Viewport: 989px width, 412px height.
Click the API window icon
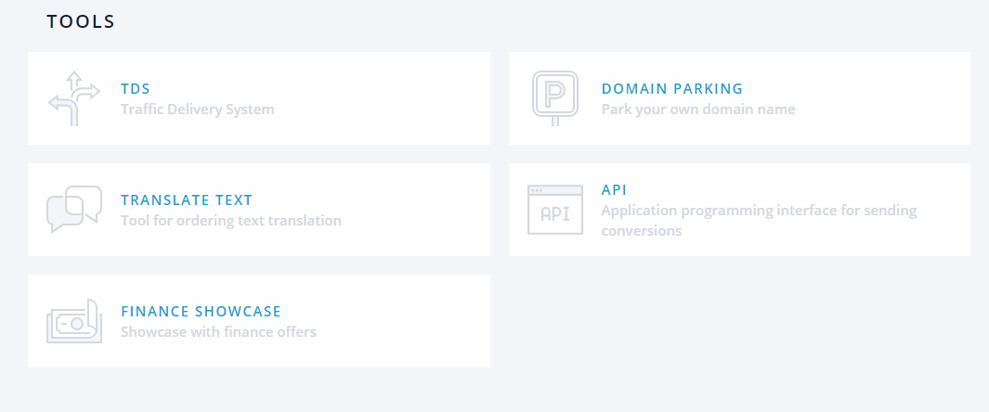point(554,210)
